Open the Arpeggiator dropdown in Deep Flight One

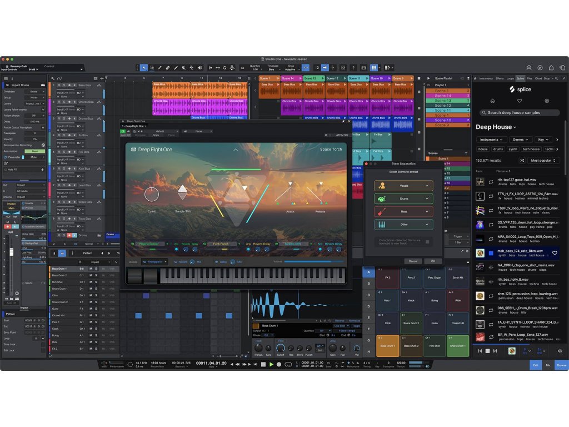pos(155,262)
